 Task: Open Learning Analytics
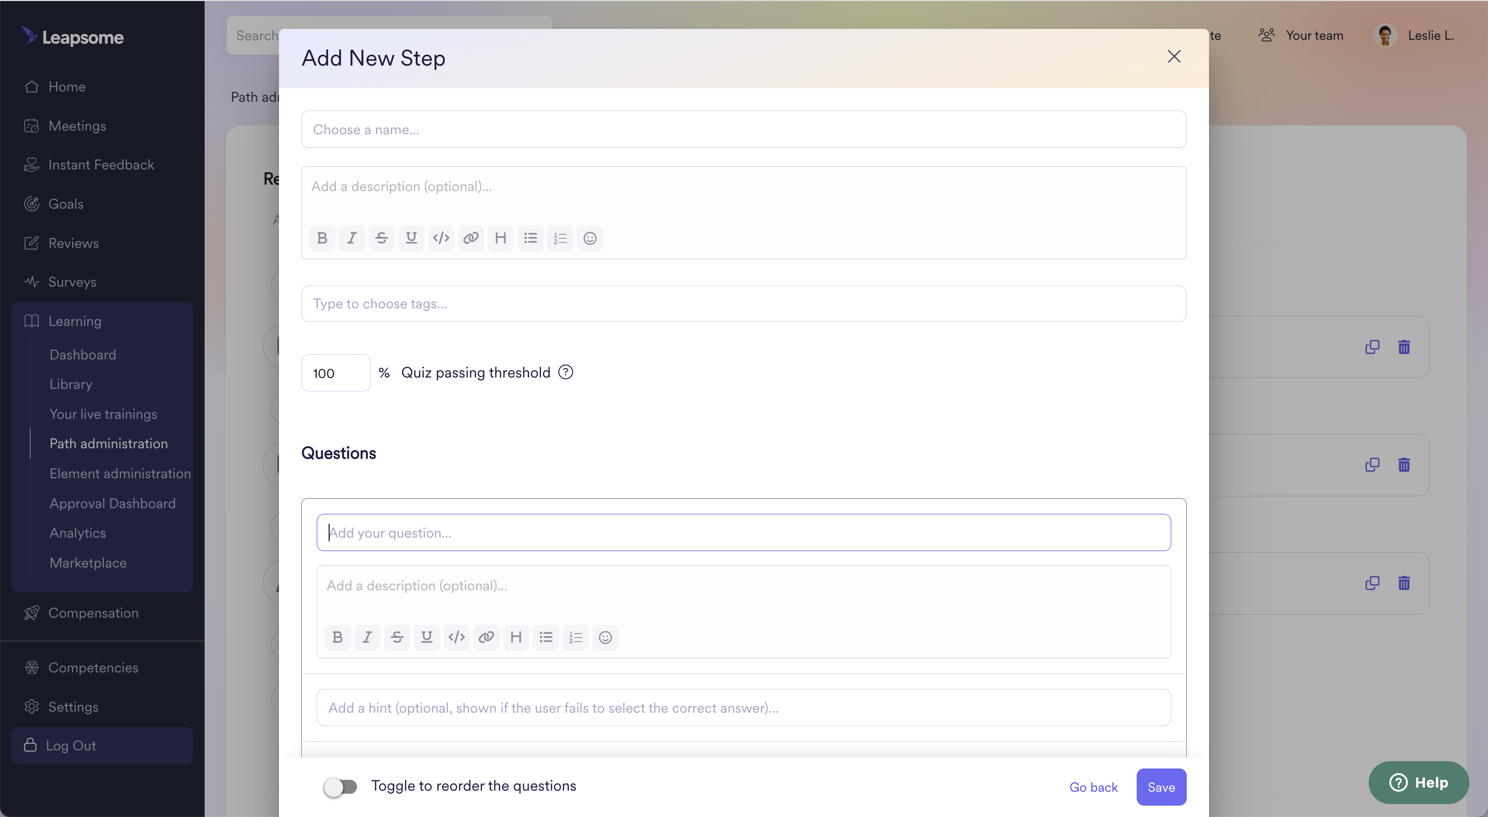(78, 533)
